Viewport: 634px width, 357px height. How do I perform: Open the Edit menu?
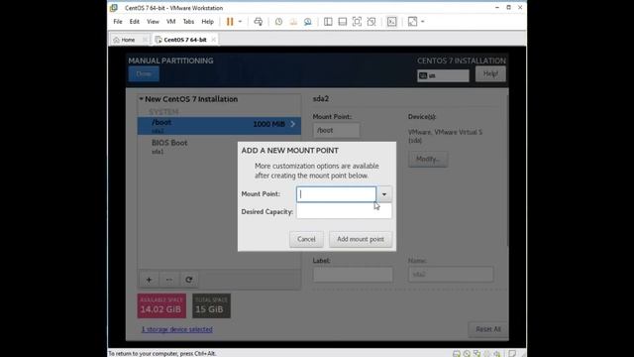pos(135,22)
